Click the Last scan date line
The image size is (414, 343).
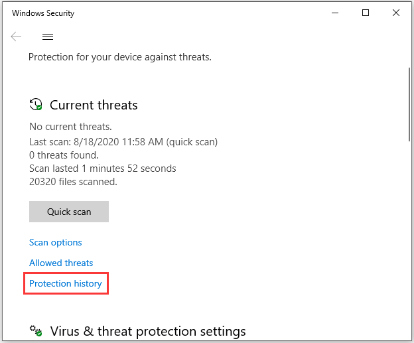click(123, 142)
